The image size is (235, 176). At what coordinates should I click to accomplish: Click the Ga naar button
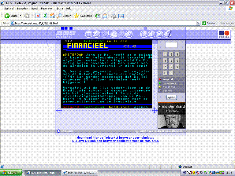click(x=209, y=23)
